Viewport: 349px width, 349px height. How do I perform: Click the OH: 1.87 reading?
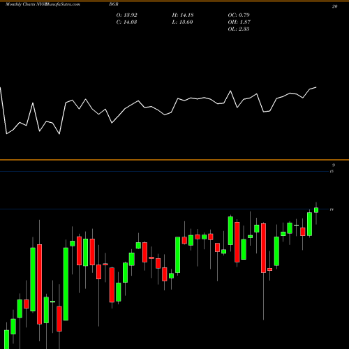239,22
